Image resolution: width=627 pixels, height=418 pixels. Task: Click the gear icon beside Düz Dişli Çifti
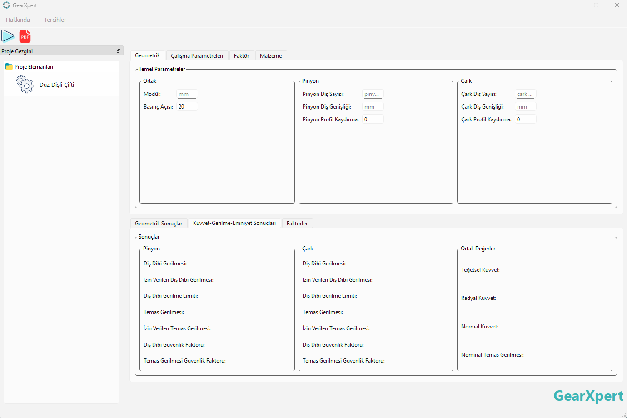[x=25, y=85]
